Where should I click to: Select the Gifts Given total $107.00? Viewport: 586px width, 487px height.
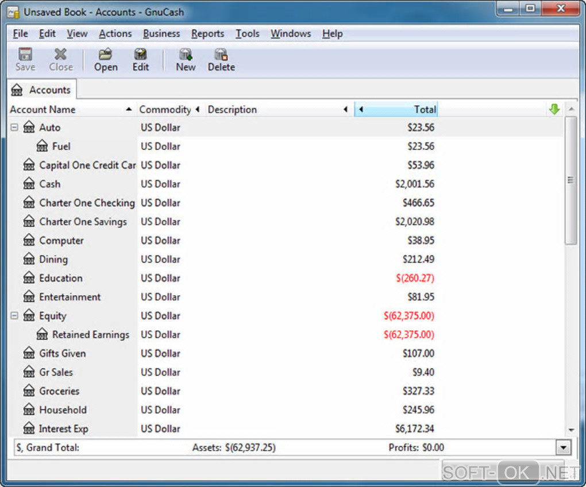coord(418,353)
